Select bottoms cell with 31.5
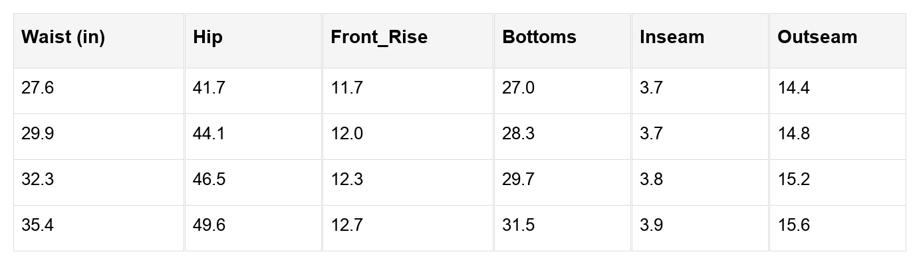Image resolution: width=919 pixels, height=264 pixels. [563, 228]
